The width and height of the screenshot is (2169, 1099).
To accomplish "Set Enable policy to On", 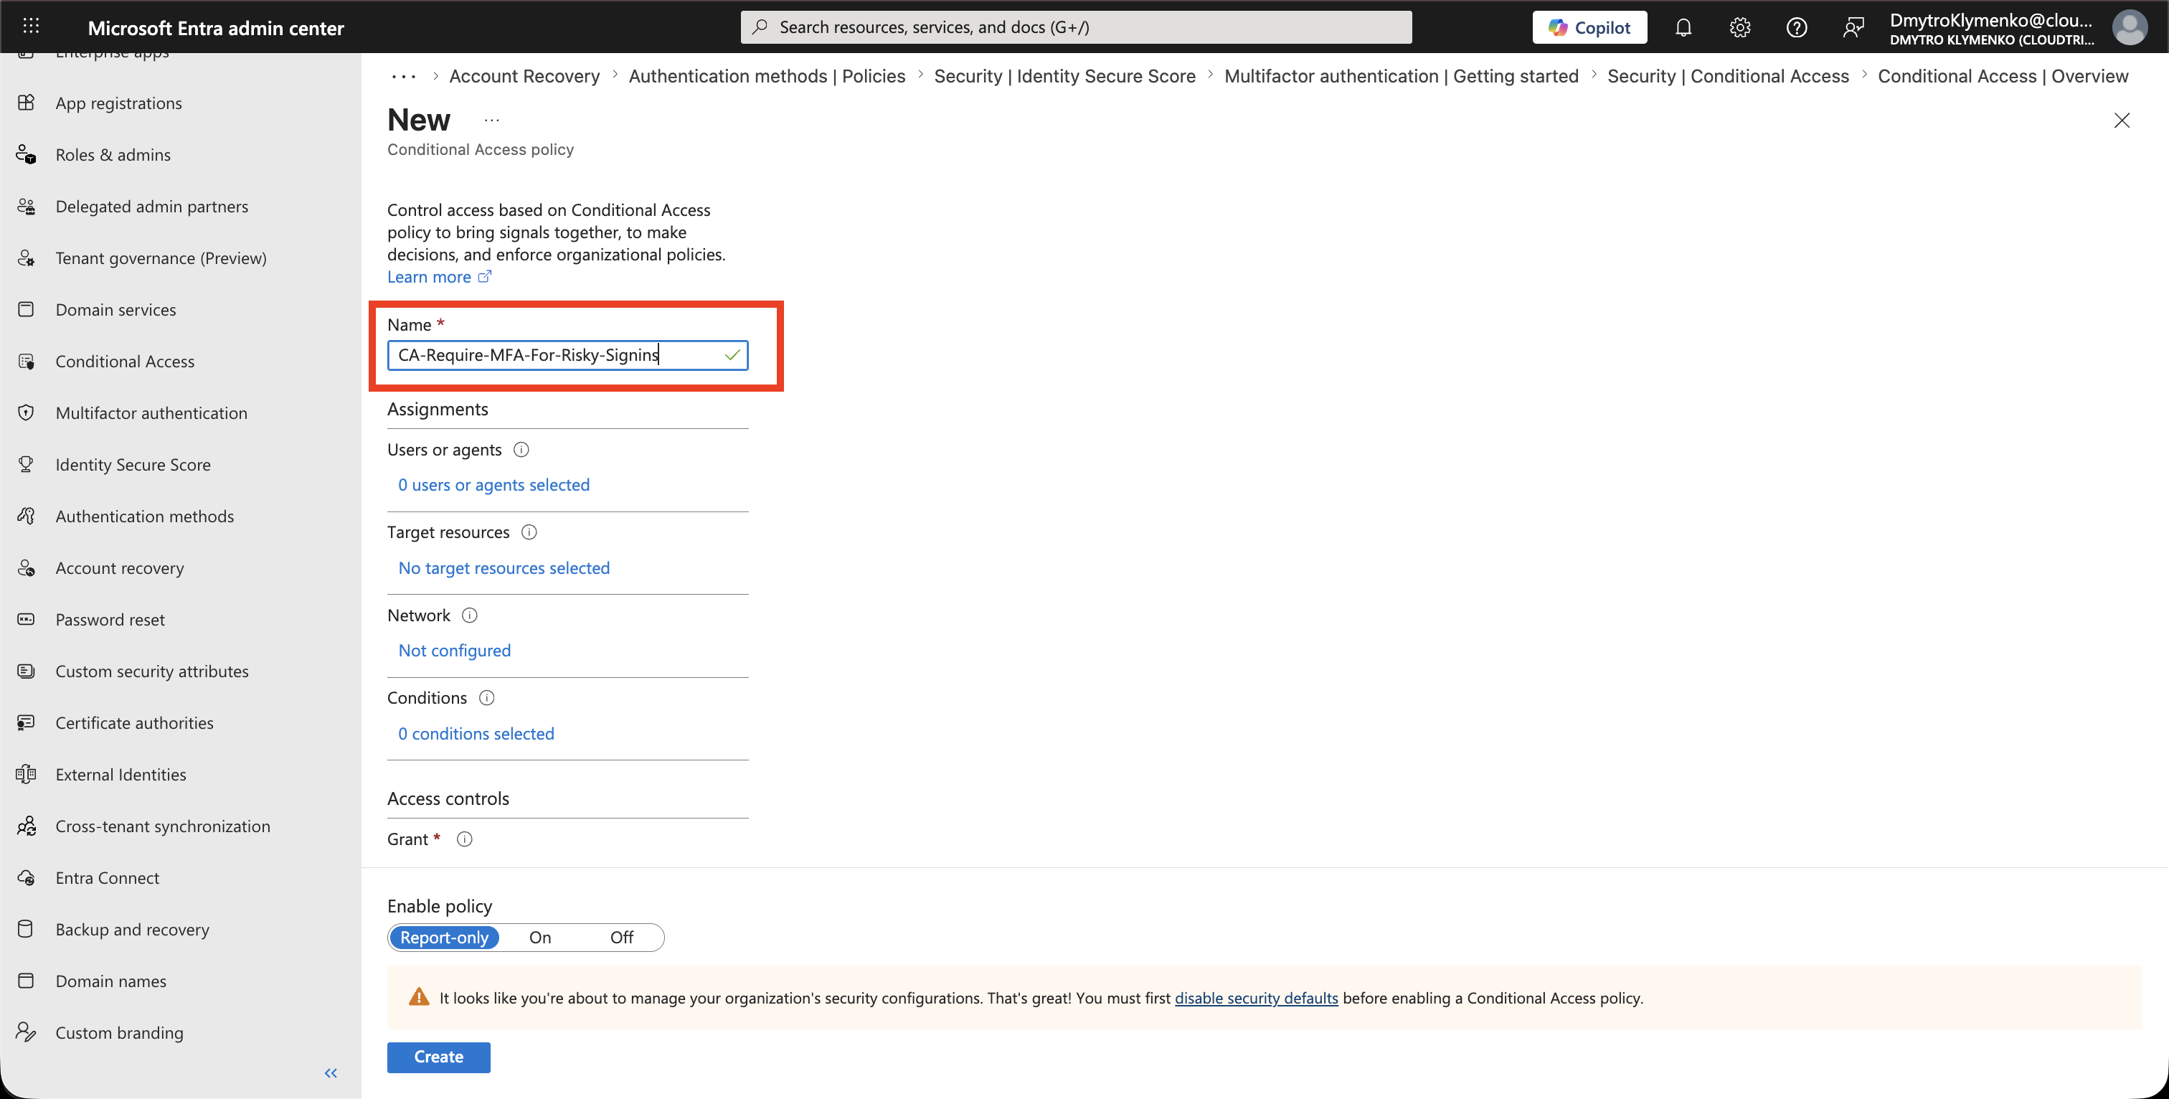I will point(539,938).
